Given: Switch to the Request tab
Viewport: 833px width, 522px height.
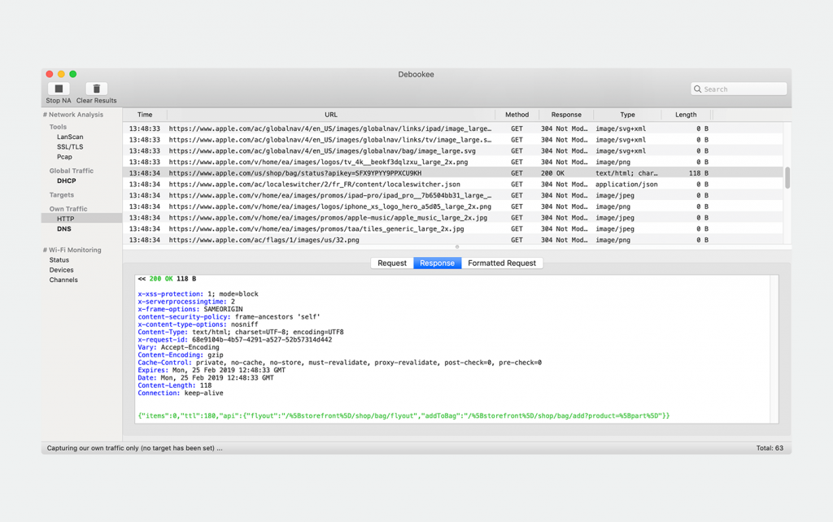Looking at the screenshot, I should [x=392, y=263].
